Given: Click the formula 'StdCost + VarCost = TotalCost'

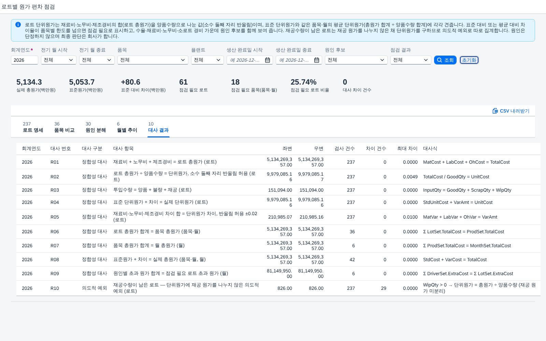Looking at the screenshot, I should pyautogui.click(x=455, y=260).
